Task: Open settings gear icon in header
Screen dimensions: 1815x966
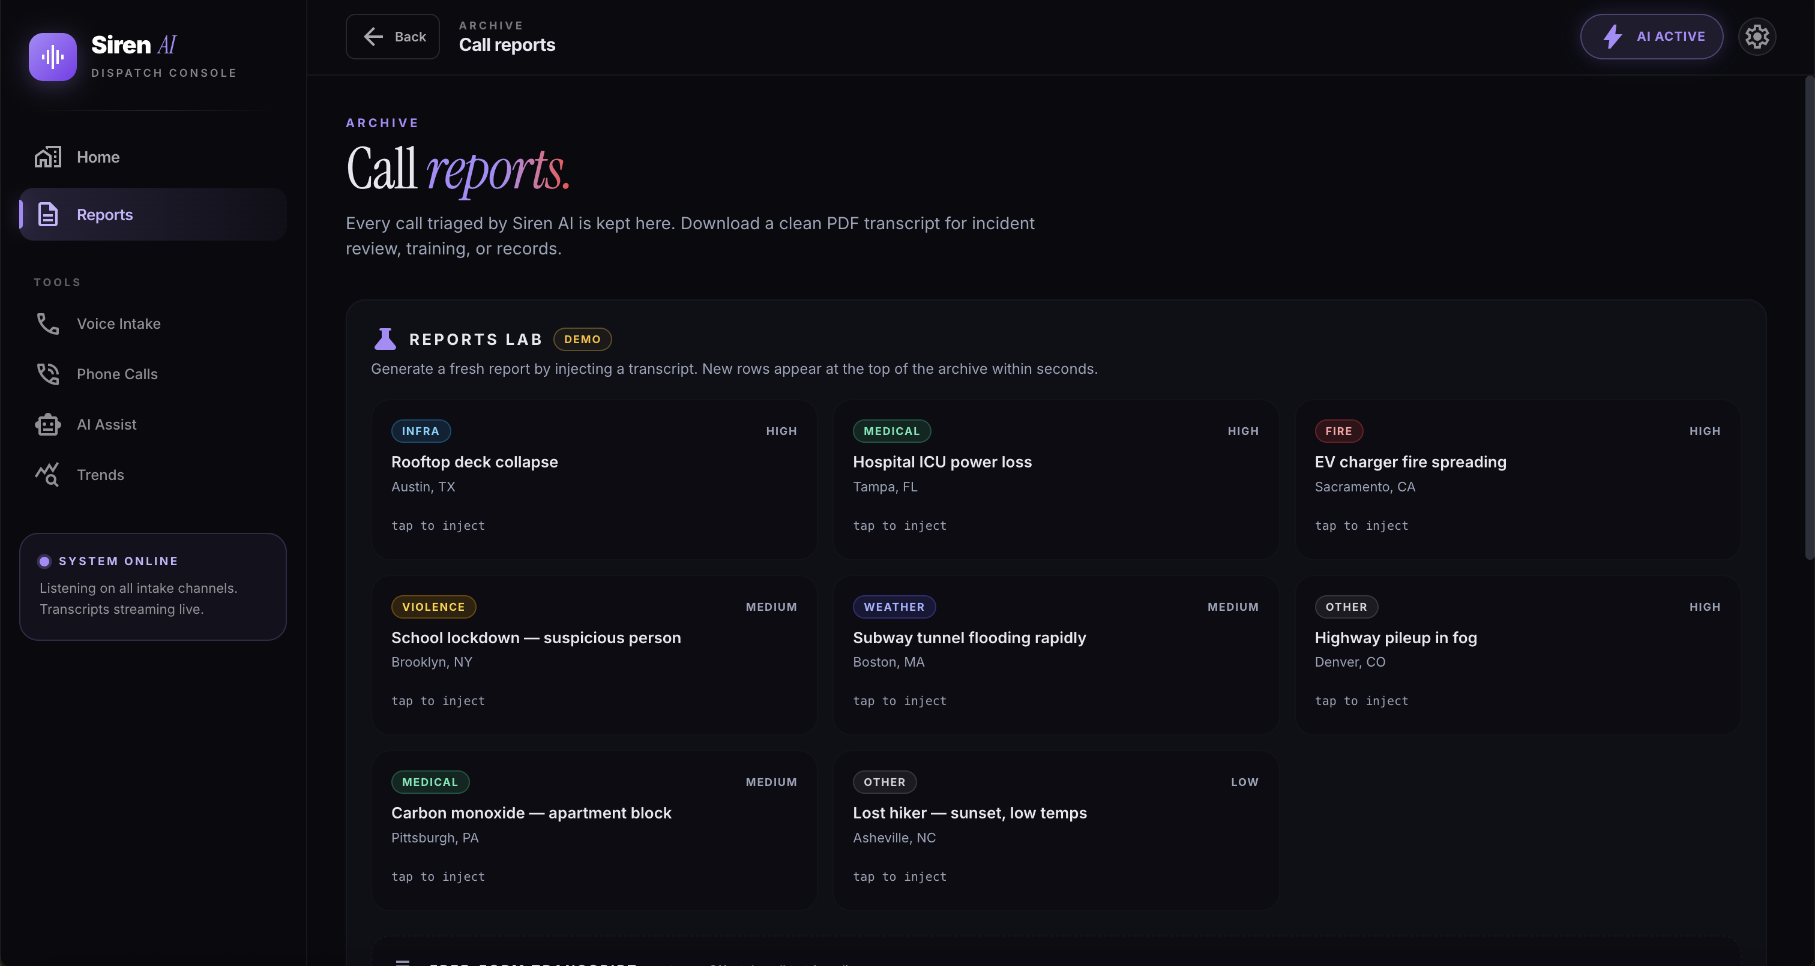Action: click(1757, 37)
